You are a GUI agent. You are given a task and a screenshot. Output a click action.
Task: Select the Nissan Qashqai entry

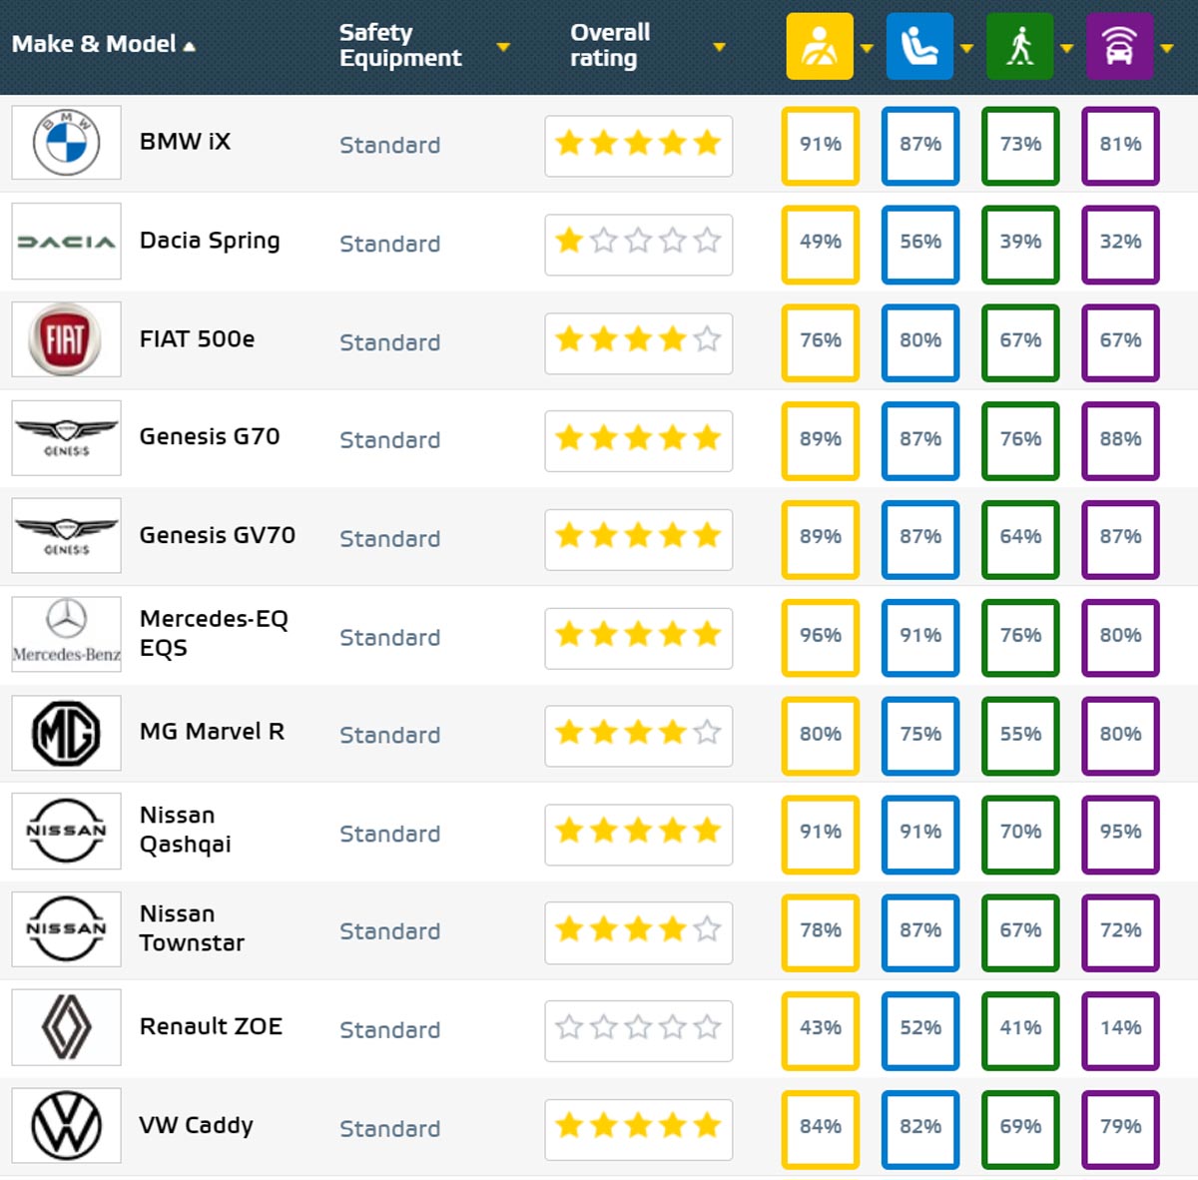(185, 830)
